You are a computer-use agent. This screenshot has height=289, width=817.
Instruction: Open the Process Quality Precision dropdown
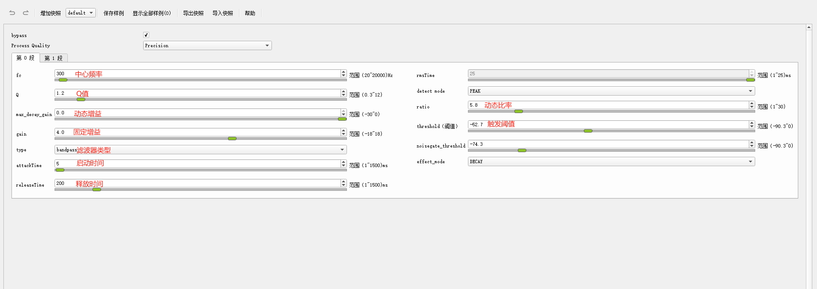(207, 45)
